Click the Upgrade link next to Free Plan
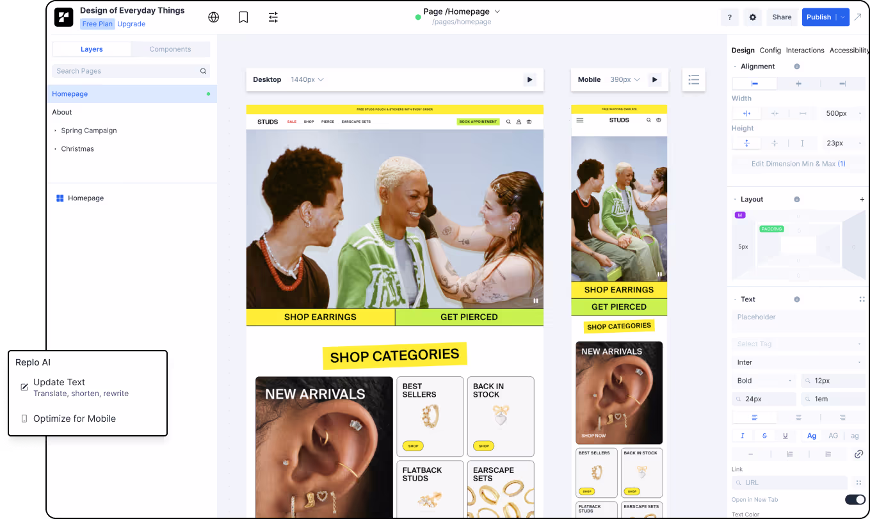This screenshot has width=870, height=519. click(x=131, y=24)
